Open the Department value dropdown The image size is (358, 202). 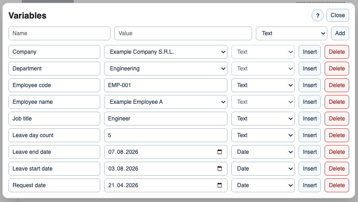pyautogui.click(x=166, y=69)
